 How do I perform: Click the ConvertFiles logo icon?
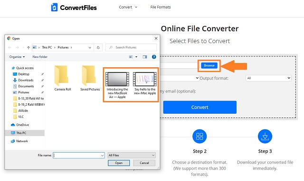pyautogui.click(x=54, y=8)
